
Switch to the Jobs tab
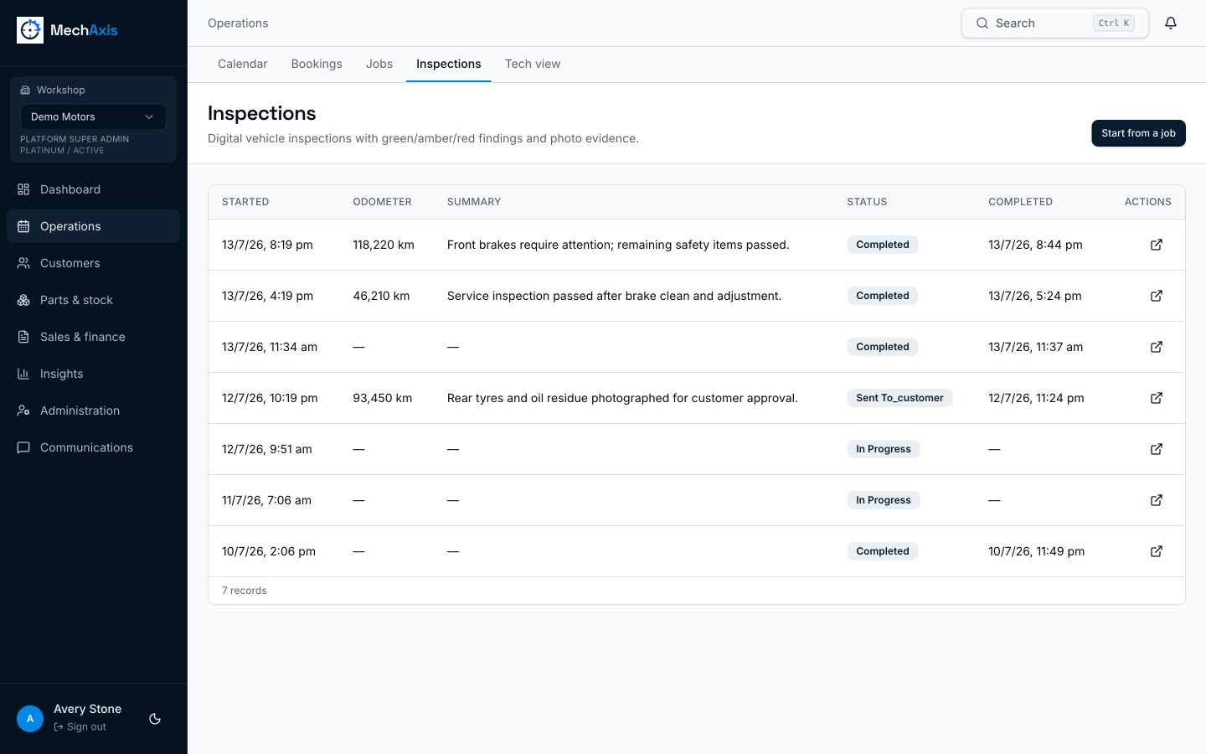(379, 64)
